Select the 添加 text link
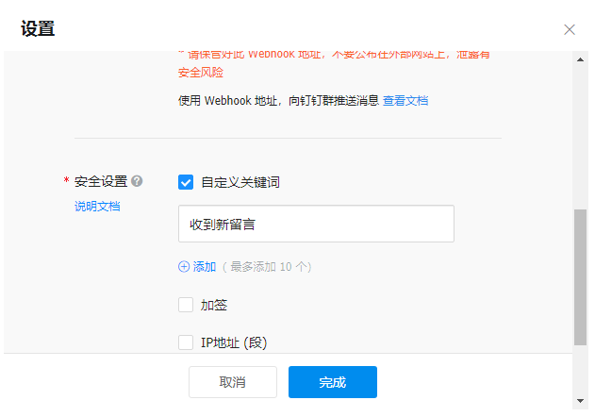 pos(205,267)
